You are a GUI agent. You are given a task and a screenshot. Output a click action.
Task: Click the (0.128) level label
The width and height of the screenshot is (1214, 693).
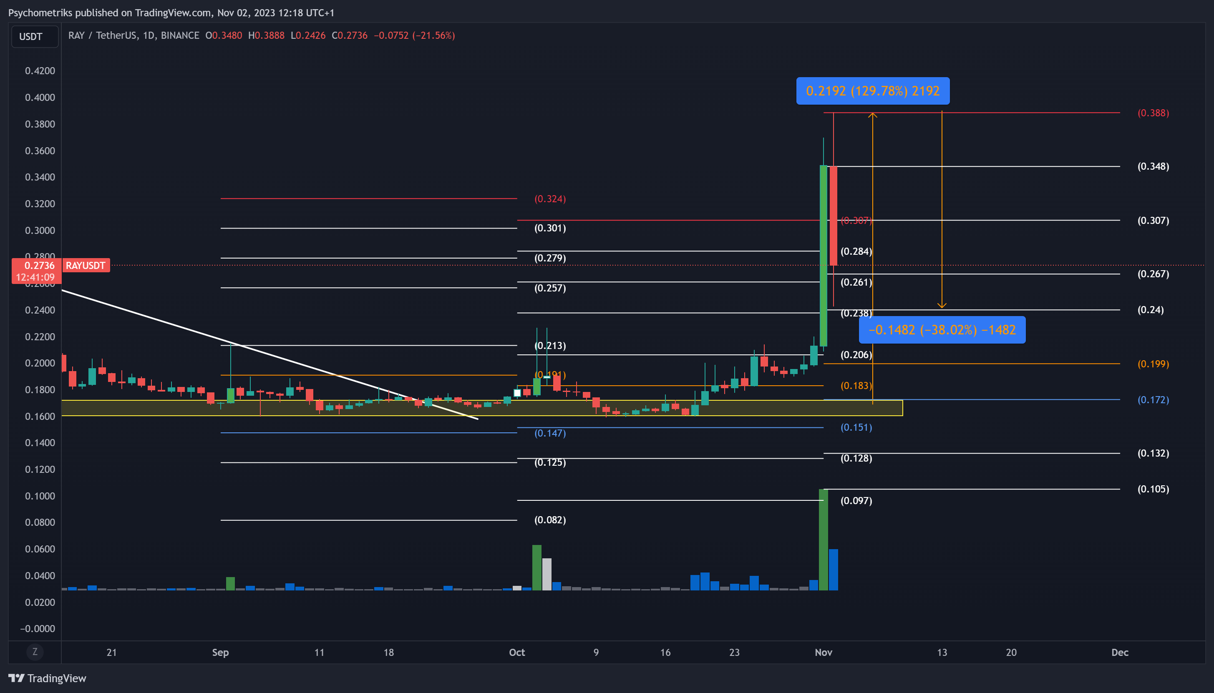tap(856, 458)
